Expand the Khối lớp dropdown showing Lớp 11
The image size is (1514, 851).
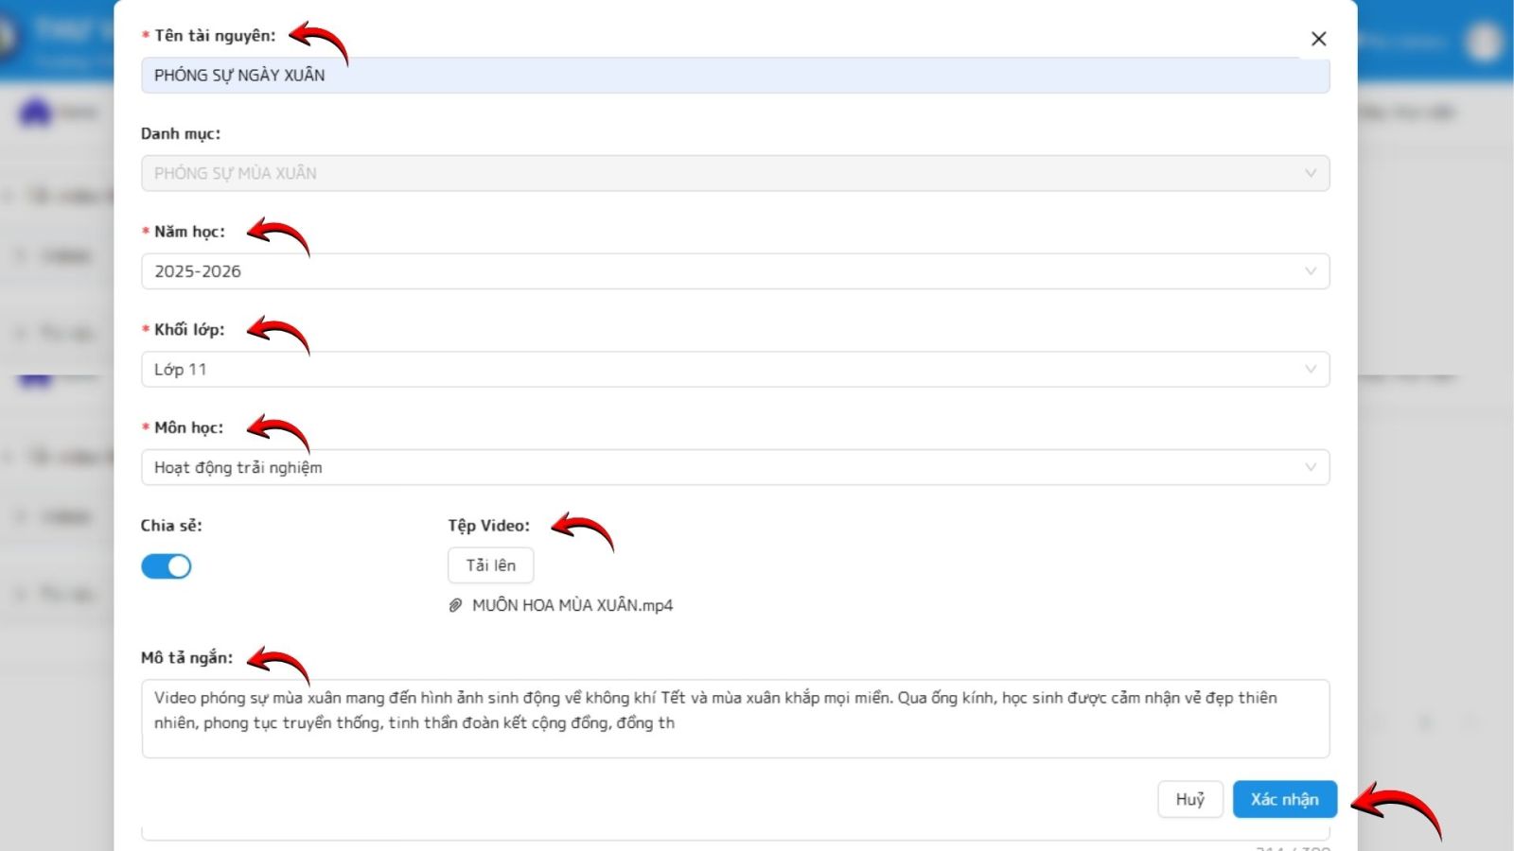[x=719, y=369]
